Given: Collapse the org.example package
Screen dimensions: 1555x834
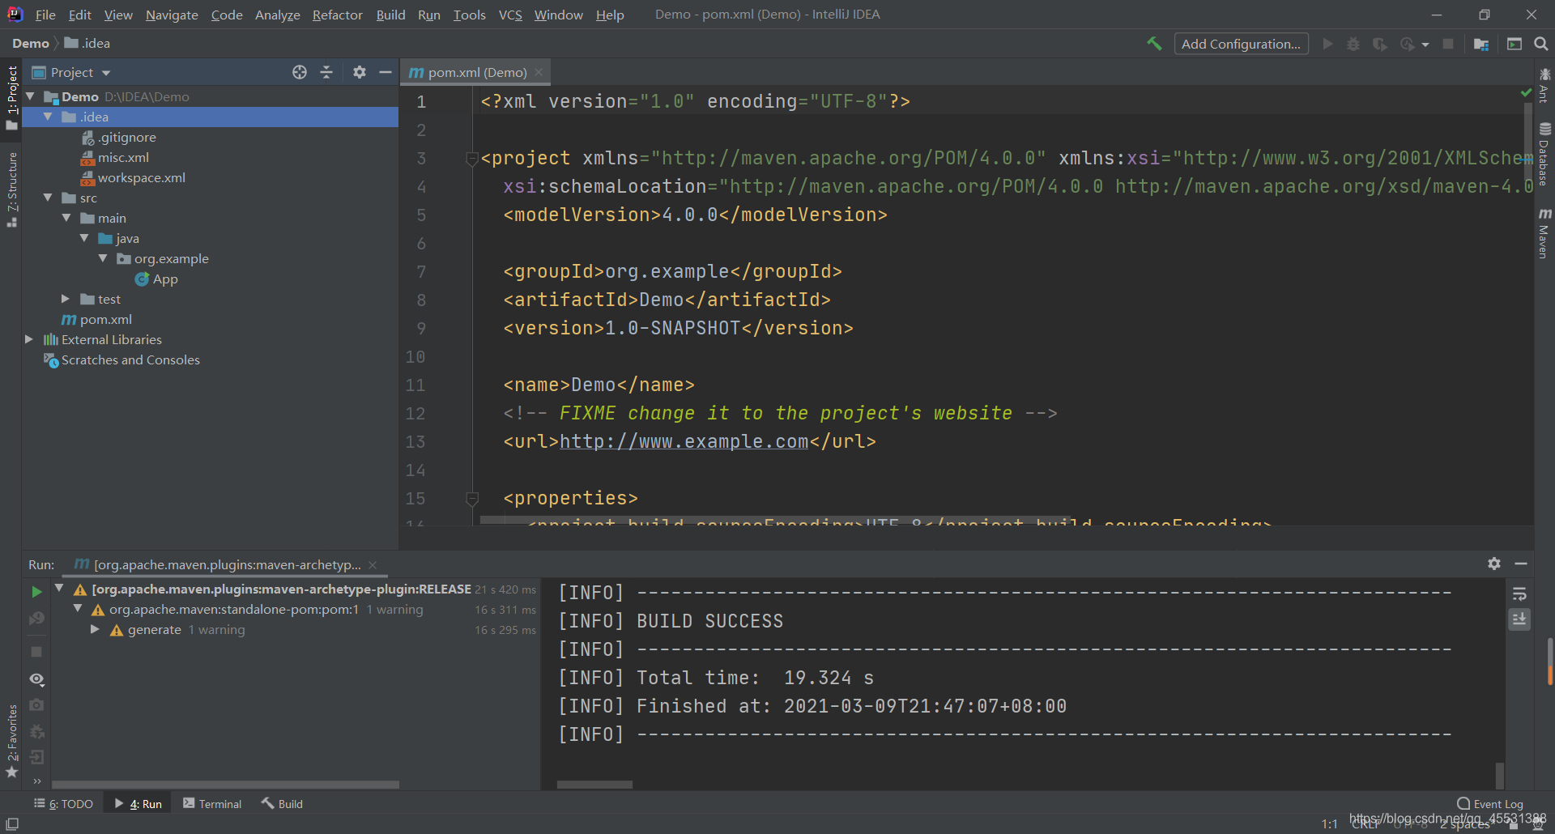Looking at the screenshot, I should 103,258.
